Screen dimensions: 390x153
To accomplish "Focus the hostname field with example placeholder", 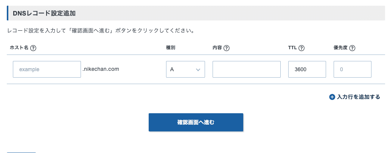I will [x=47, y=70].
